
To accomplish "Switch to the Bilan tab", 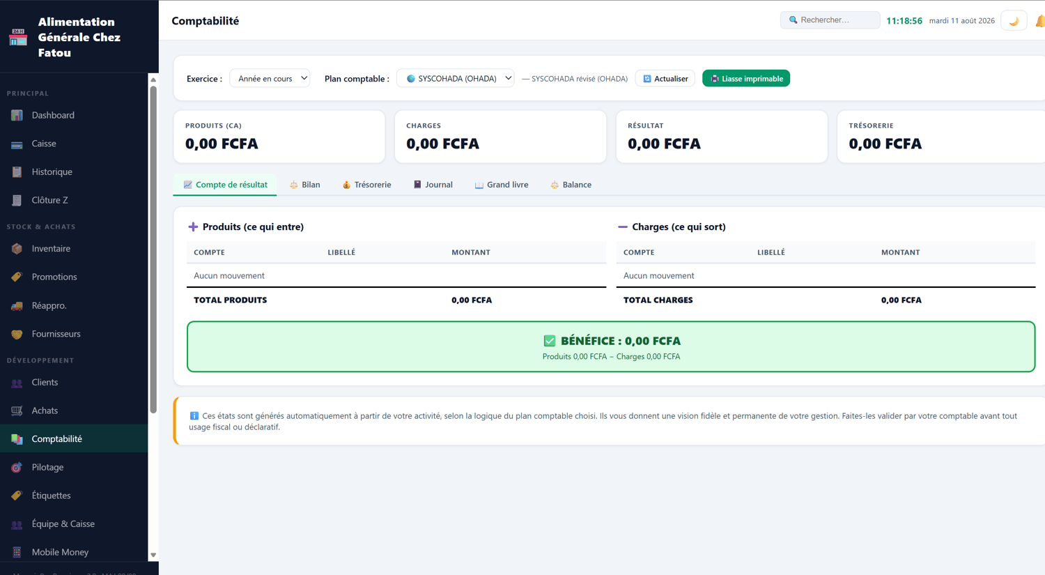I will pos(304,185).
